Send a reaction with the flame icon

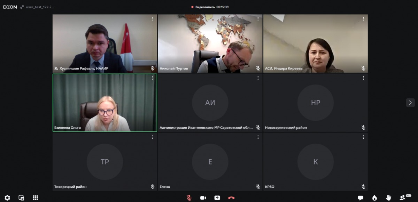[x=374, y=198]
